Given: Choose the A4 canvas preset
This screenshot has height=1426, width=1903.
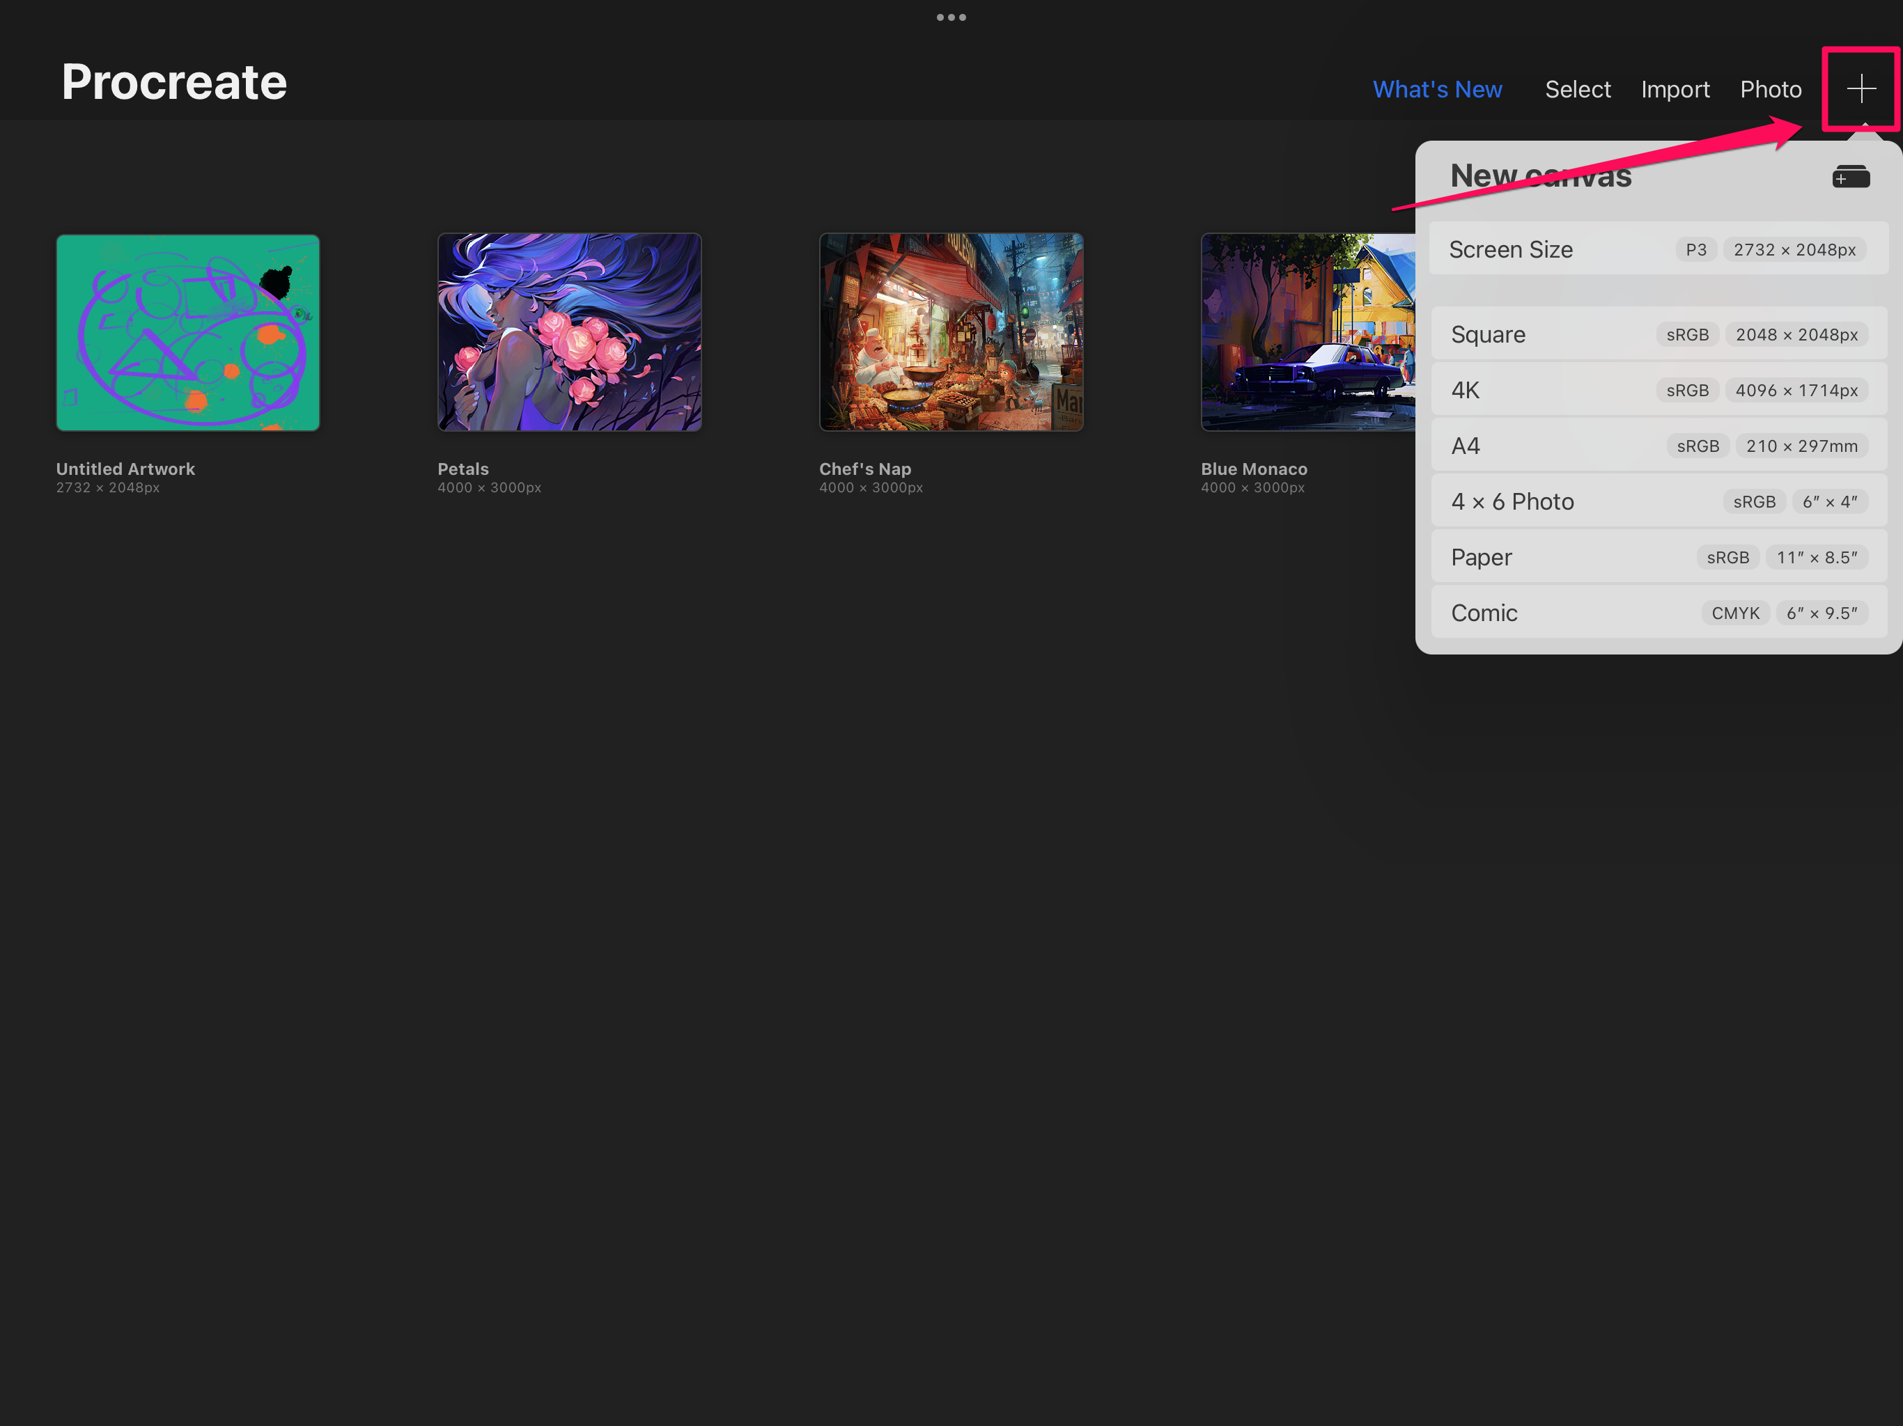Looking at the screenshot, I should click(x=1658, y=446).
